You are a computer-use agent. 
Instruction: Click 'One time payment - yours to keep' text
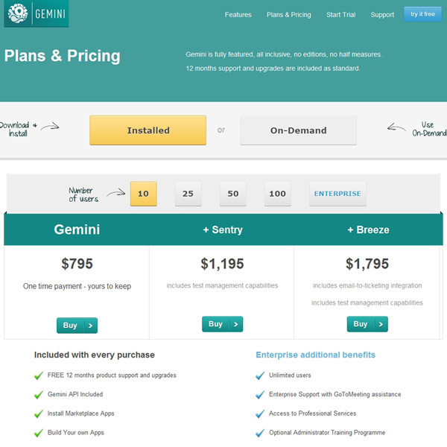click(77, 286)
